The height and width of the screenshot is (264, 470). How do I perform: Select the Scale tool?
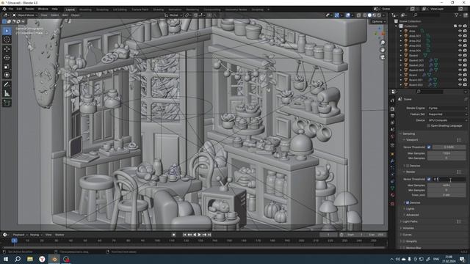(x=7, y=67)
